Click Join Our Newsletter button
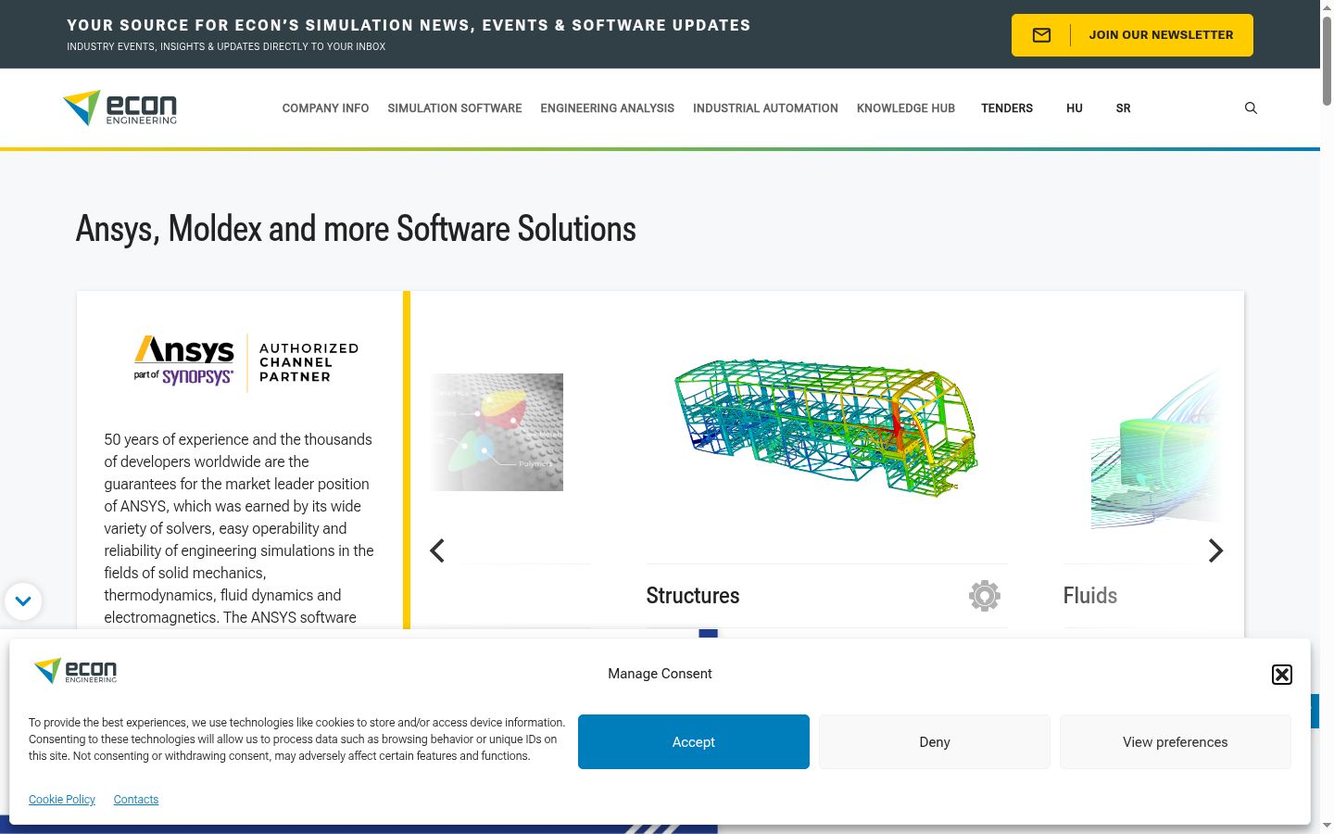Image resolution: width=1334 pixels, height=834 pixels. (x=1132, y=35)
